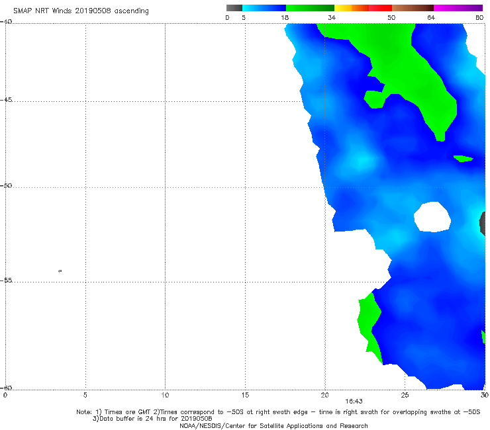The image size is (490, 430).
Task: Click the longitude axis label 20
Action: [x=325, y=395]
